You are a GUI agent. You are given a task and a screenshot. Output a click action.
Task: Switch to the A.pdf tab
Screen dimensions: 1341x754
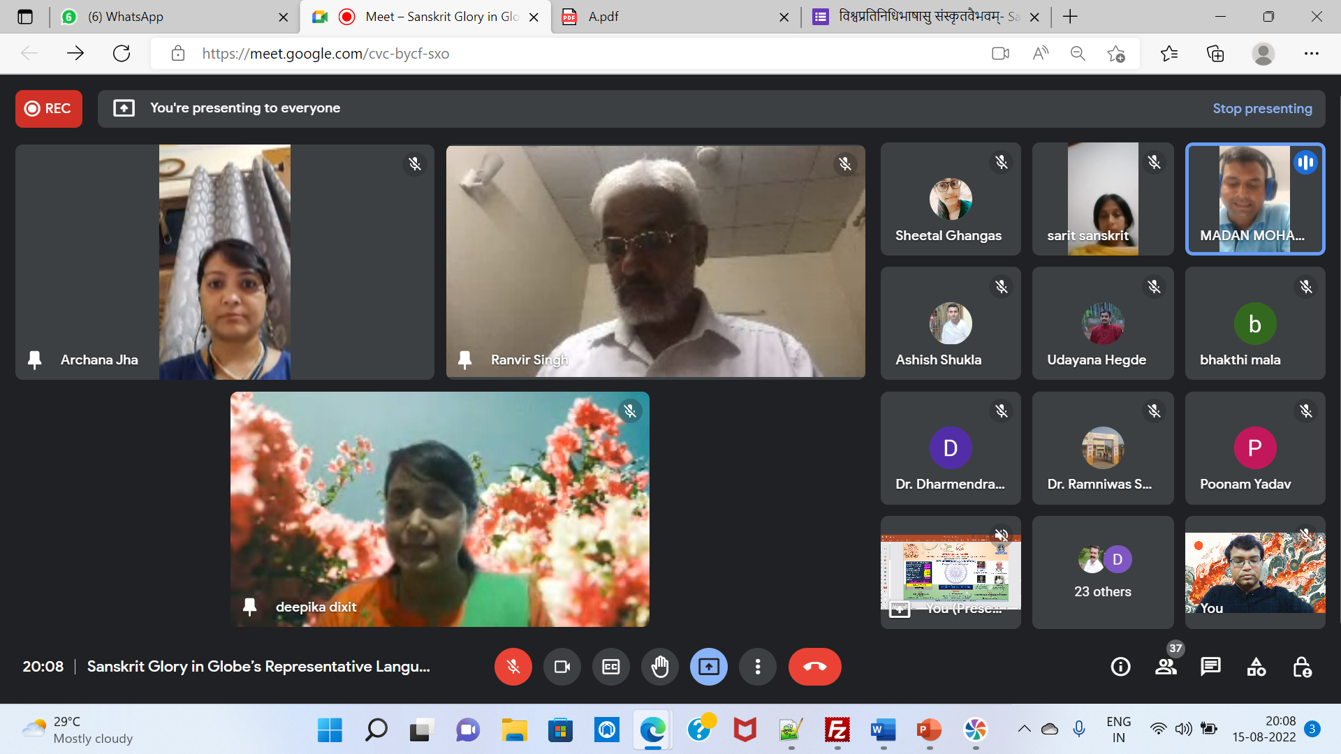[603, 17]
